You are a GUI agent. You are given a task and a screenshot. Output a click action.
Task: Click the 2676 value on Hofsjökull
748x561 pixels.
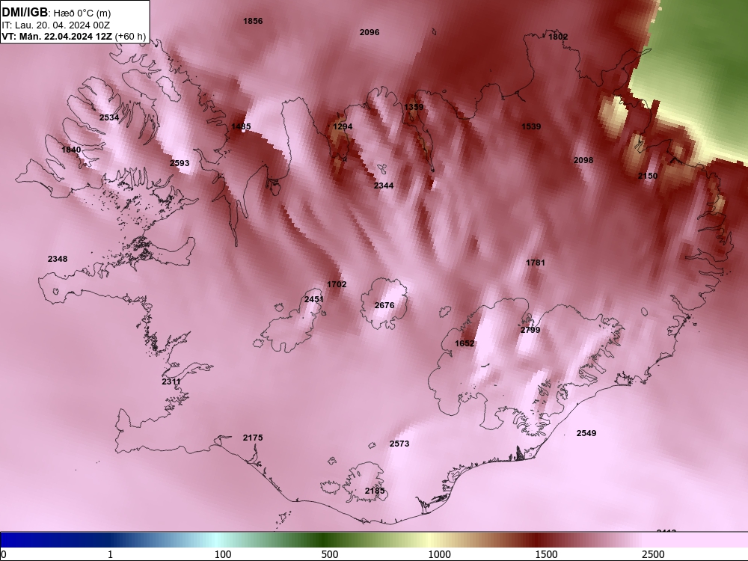(x=384, y=305)
